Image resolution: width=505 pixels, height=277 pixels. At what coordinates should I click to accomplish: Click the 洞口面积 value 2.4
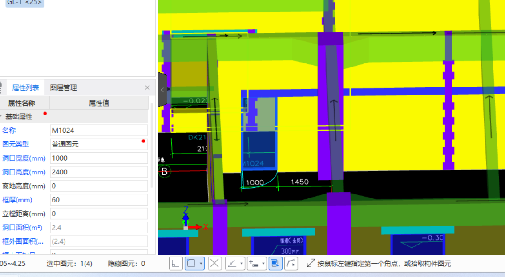[99, 228]
